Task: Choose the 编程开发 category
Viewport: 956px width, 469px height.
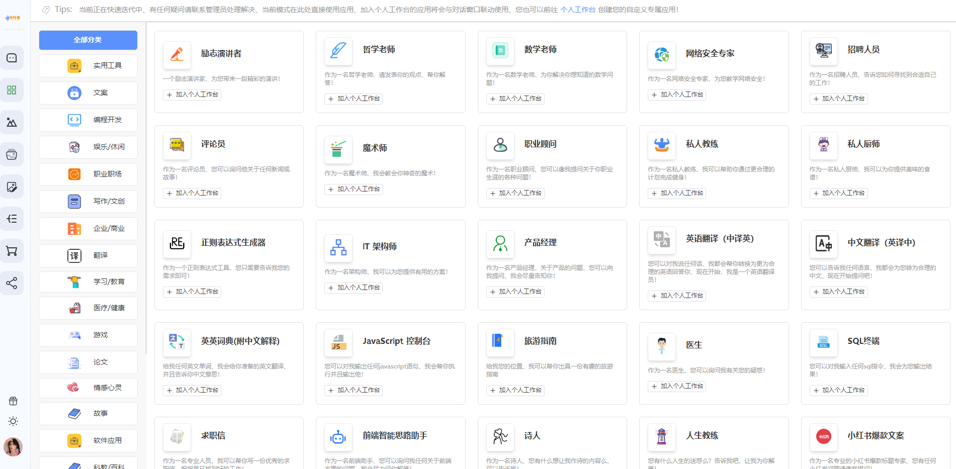Action: point(88,120)
